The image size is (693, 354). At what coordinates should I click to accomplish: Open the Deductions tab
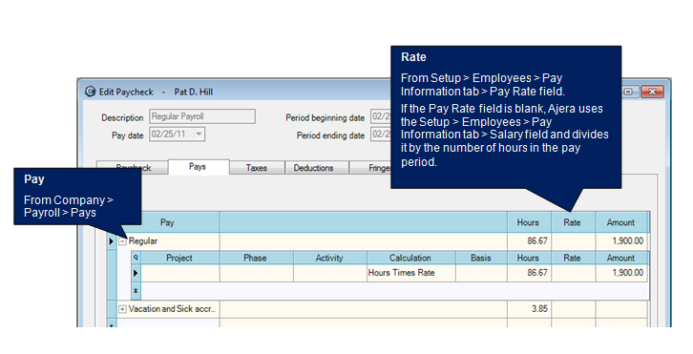click(x=313, y=168)
